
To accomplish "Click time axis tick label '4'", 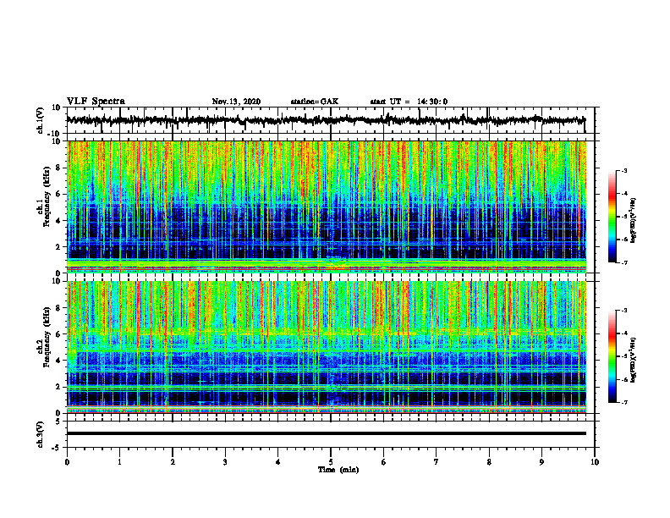I will (x=278, y=462).
